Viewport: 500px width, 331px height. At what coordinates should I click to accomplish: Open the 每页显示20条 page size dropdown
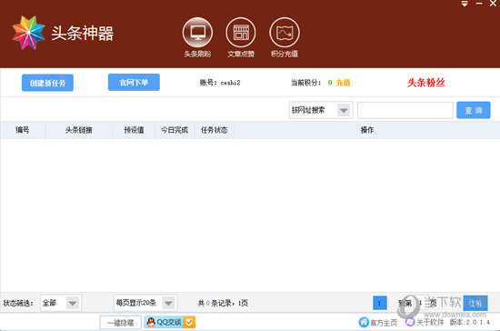[168, 303]
